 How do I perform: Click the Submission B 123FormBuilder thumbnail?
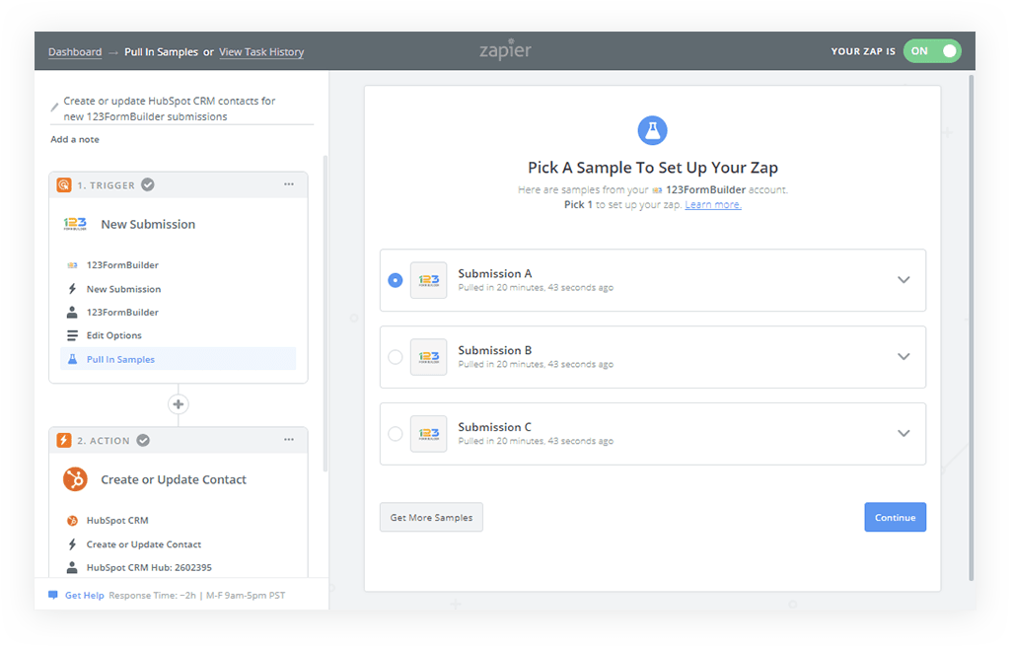[x=429, y=357]
